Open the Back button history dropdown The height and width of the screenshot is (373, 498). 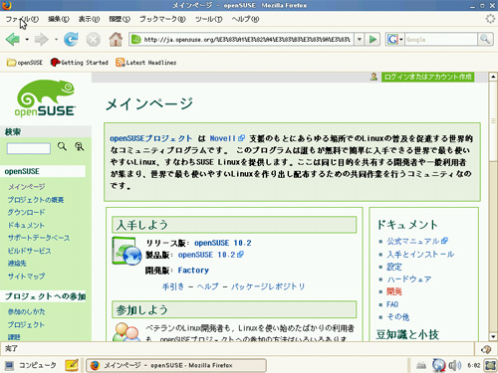(27, 40)
